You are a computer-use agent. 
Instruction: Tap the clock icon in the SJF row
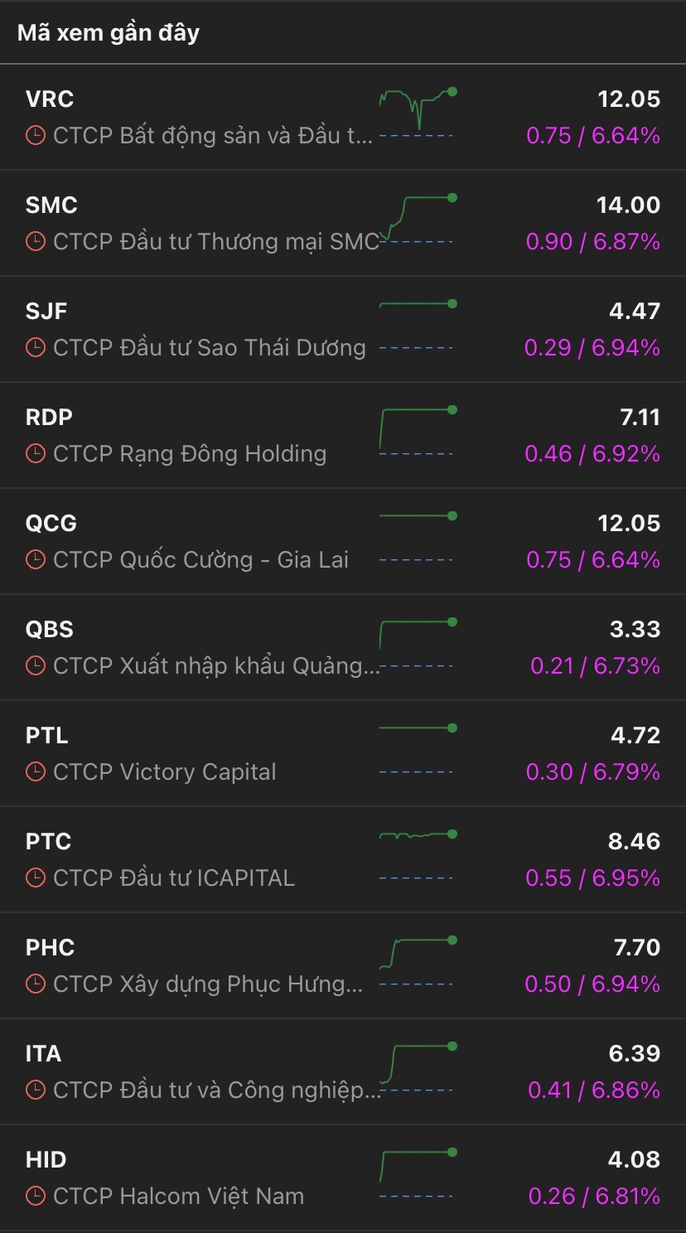point(36,347)
